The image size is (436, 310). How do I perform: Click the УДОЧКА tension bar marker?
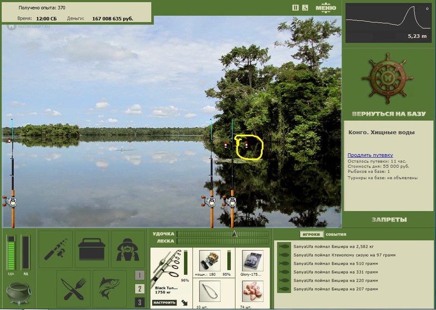click(x=235, y=234)
